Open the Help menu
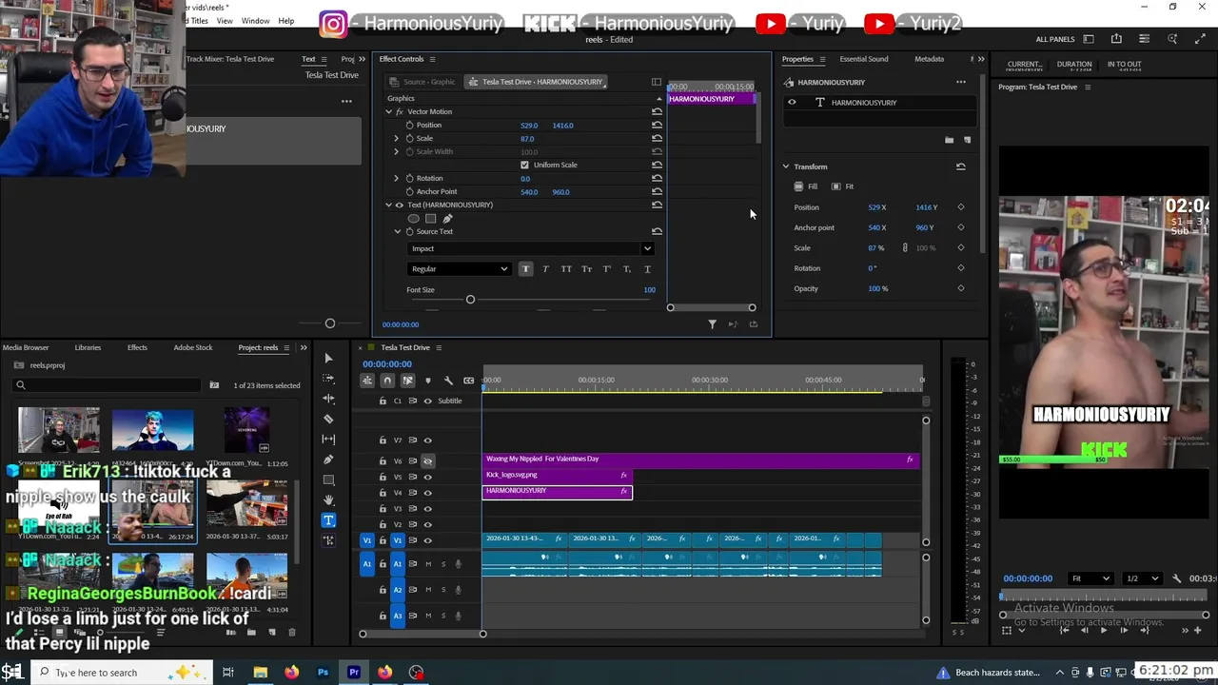This screenshot has width=1218, height=685. [x=286, y=21]
